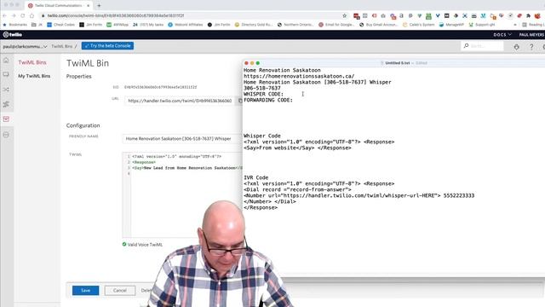Click the blue M extension icon
Screen dimensions: 545x307
click(483, 15)
